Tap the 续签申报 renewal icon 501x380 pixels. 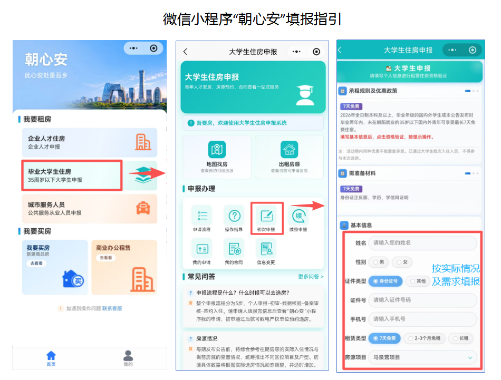pos(298,216)
